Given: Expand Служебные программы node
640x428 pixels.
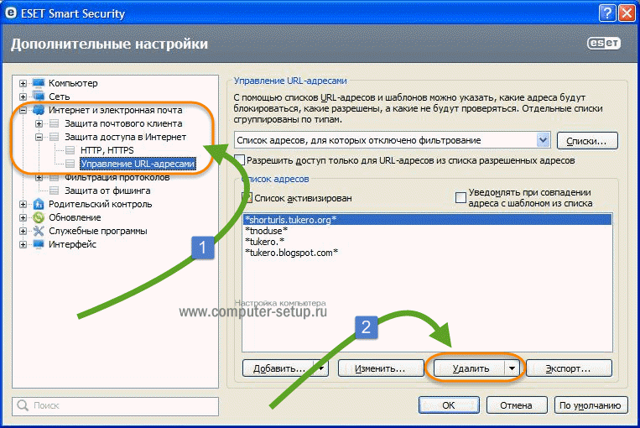Looking at the screenshot, I should click(x=23, y=231).
